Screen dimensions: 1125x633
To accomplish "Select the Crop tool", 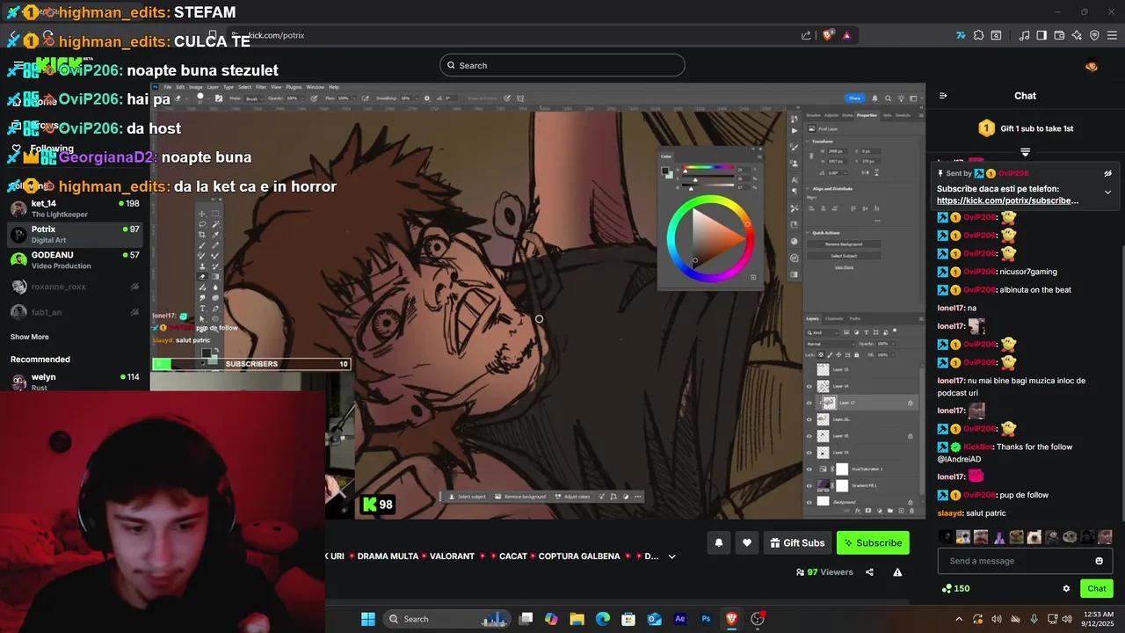I will tap(202, 235).
